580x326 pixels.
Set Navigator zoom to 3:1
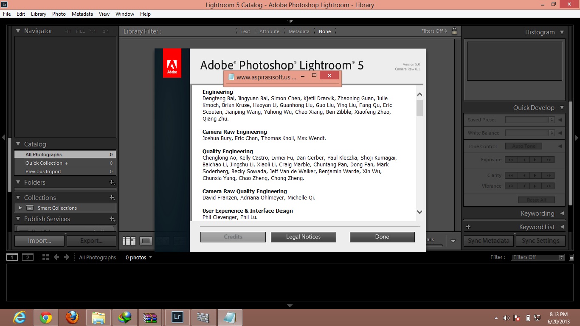coord(105,31)
